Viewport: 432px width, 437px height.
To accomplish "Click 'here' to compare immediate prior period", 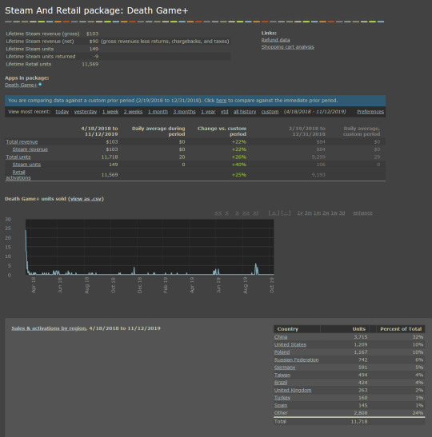I will pos(221,101).
